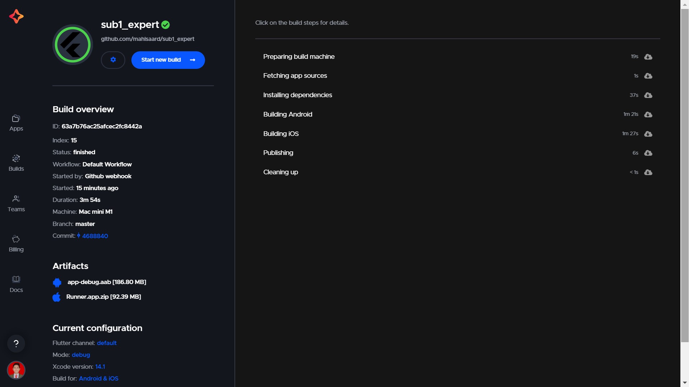Click the user profile avatar
Screen dimensions: 689x387
coord(16,370)
